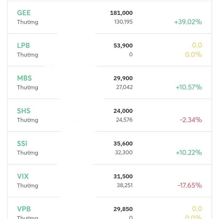
Task: Tap the MBS price 29,900
Action: click(x=123, y=78)
